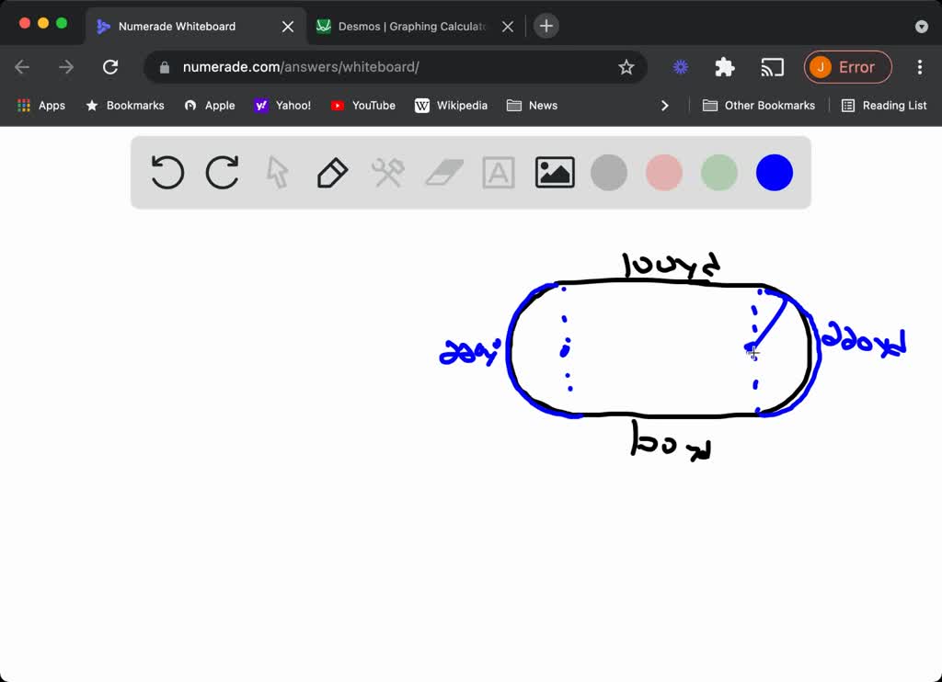Screen dimensions: 942x682
Task: Bookmark this page with the star
Action: pyautogui.click(x=626, y=67)
